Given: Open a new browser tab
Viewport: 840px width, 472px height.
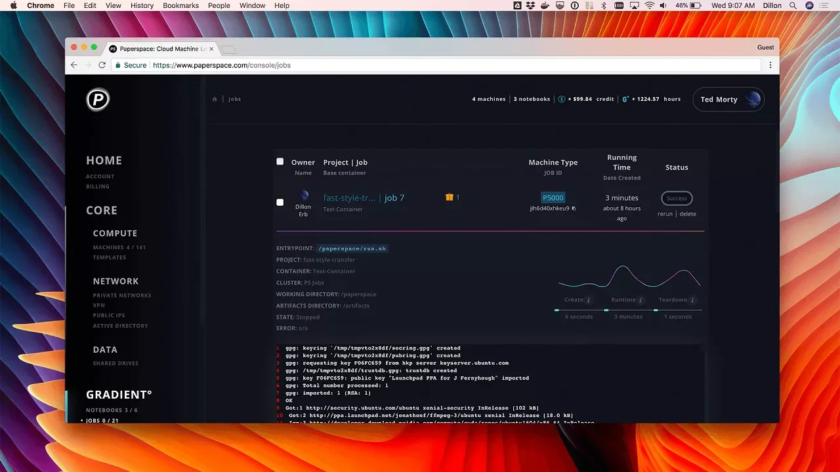Looking at the screenshot, I should [228, 49].
